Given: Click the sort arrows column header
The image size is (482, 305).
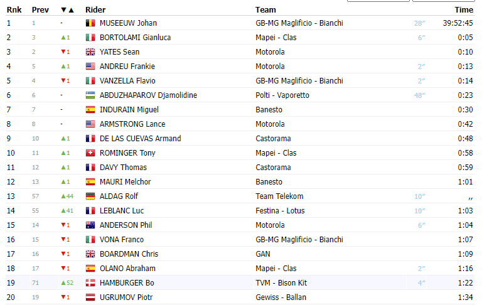Looking at the screenshot, I should click(67, 10).
